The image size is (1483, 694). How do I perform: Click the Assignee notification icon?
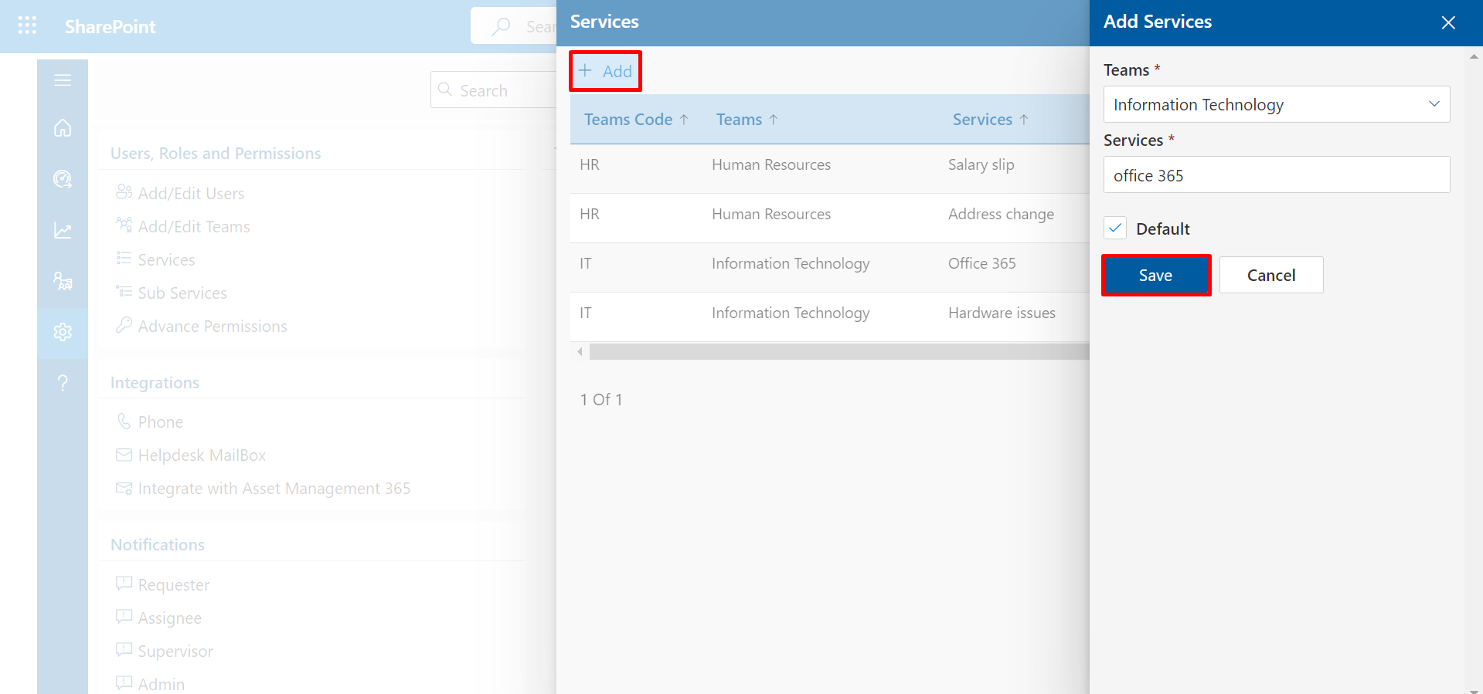pos(124,617)
